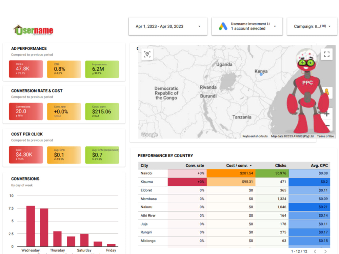Click the Avg. CPM $0.7 scorecard
Viewport: 339px width, 254px height.
click(102, 155)
